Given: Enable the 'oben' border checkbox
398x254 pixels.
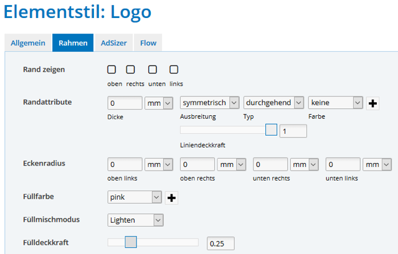Looking at the screenshot, I should point(111,70).
